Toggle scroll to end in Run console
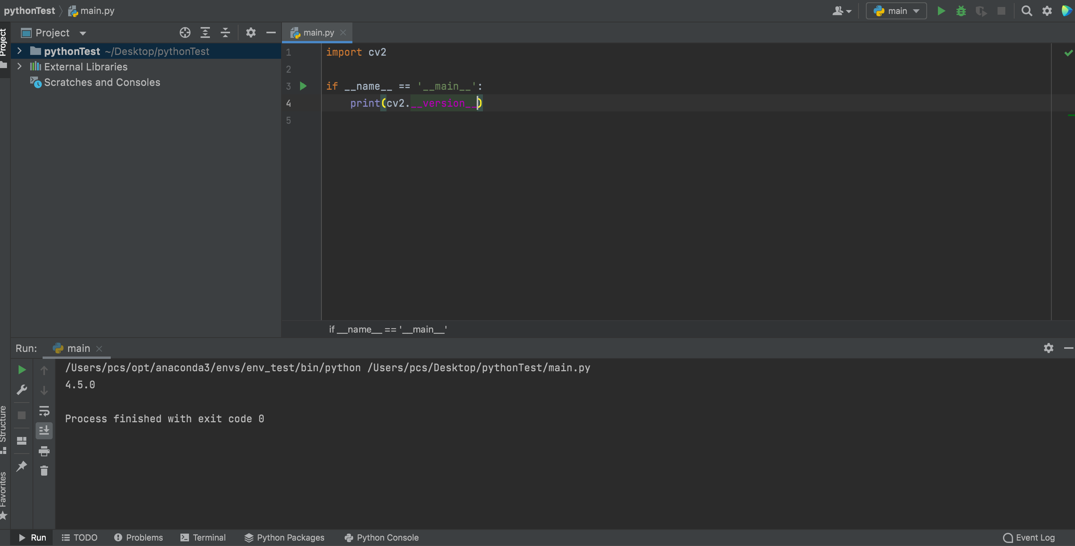The width and height of the screenshot is (1075, 546). [44, 430]
